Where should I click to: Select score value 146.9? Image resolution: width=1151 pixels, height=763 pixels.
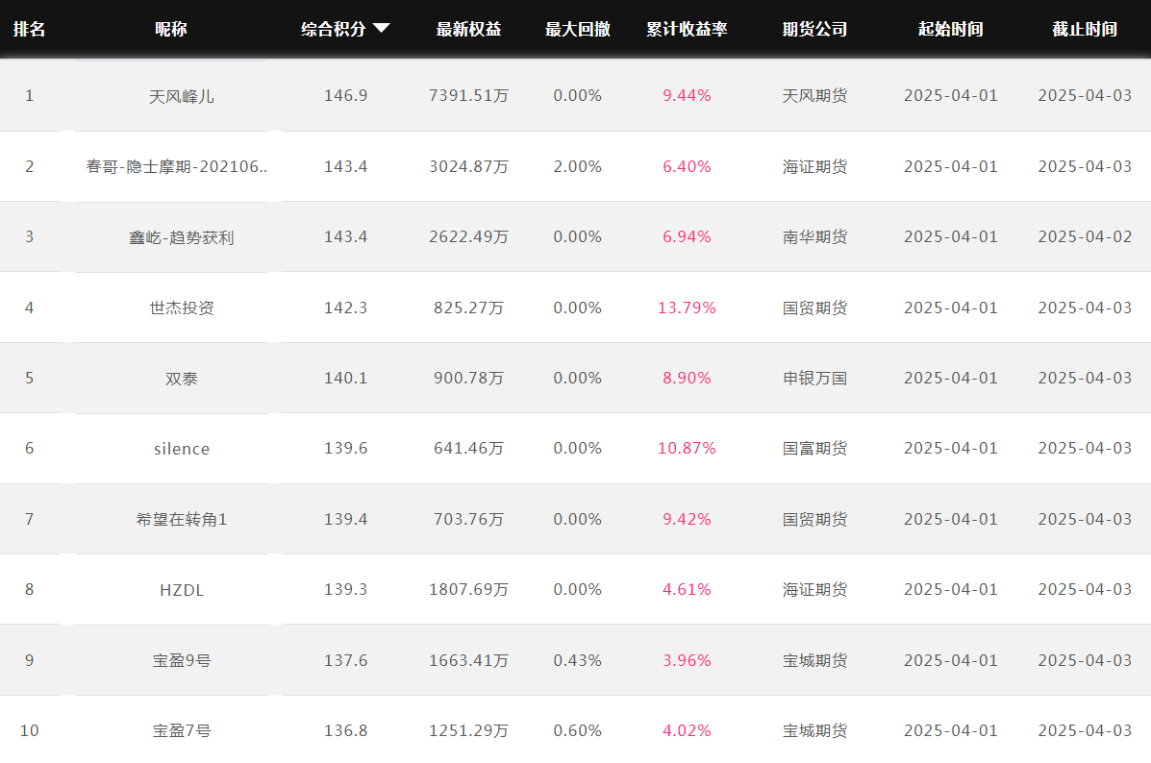pos(346,95)
